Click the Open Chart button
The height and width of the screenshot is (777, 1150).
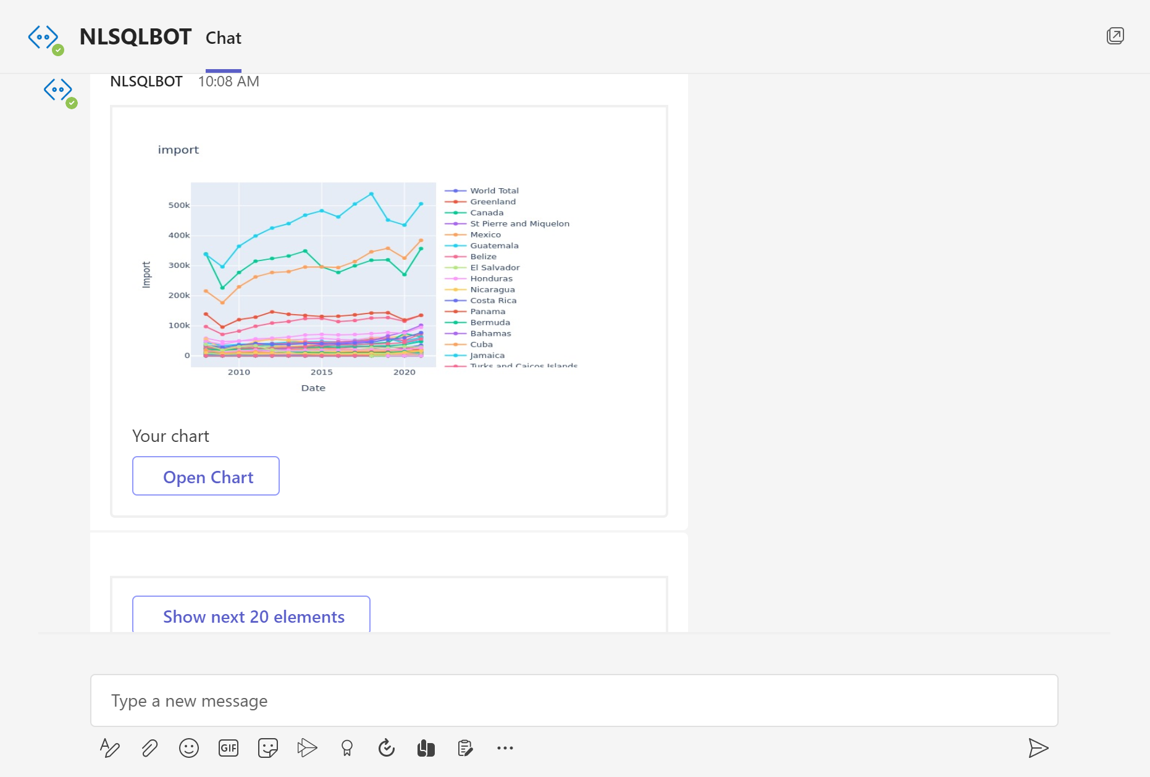[x=206, y=476]
